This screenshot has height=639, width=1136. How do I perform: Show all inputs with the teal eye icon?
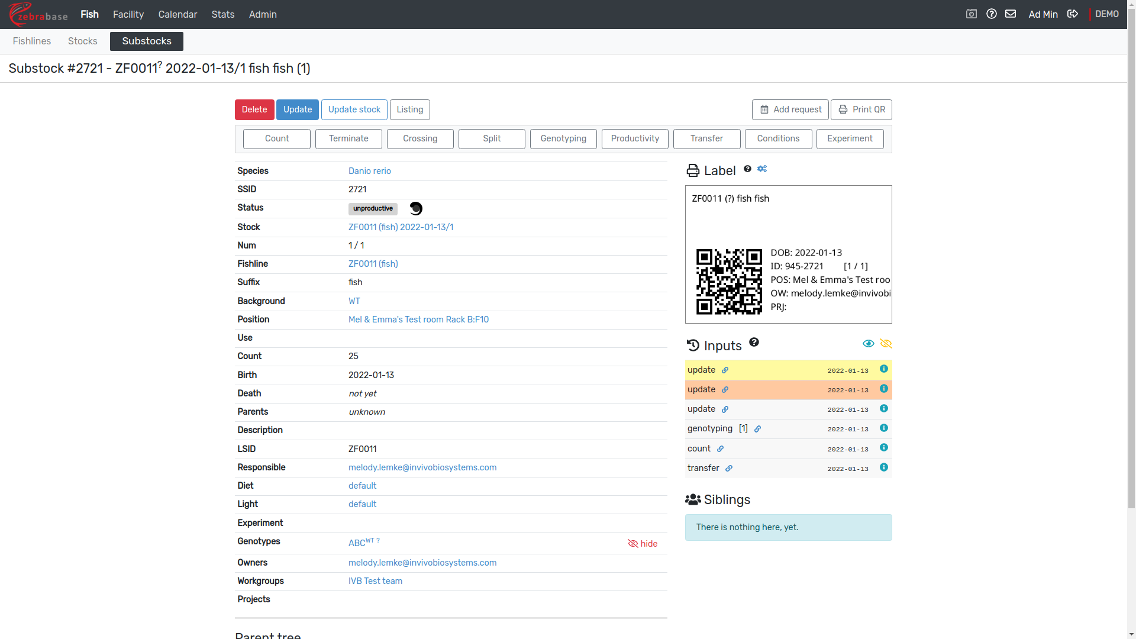tap(868, 344)
